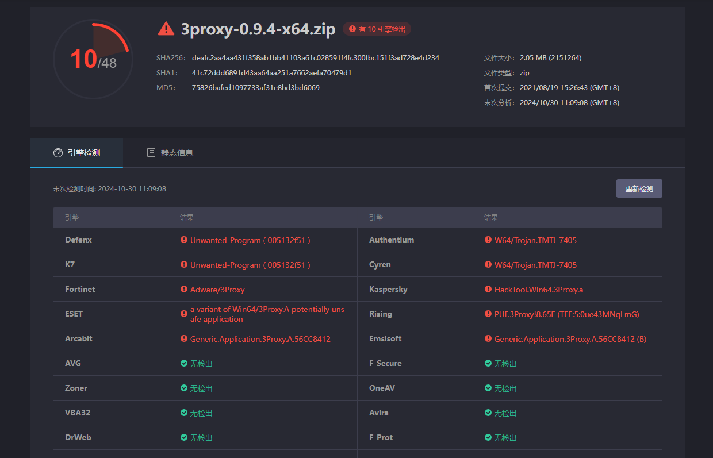Click the PUF.3Proxy!8.65E result for Rising
The image size is (713, 458).
(x=567, y=314)
